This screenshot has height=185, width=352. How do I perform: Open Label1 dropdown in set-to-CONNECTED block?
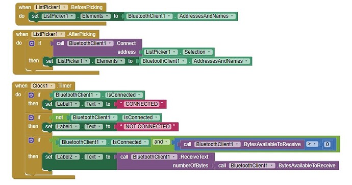click(x=67, y=104)
